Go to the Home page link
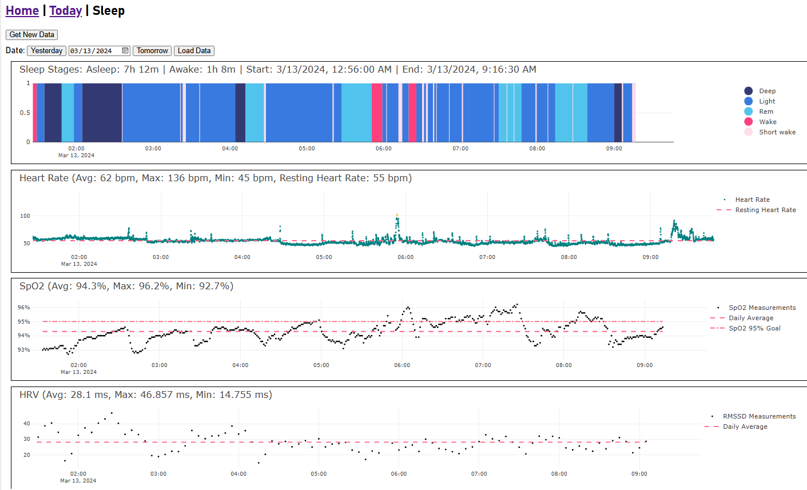This screenshot has height=490, width=807. [x=22, y=11]
